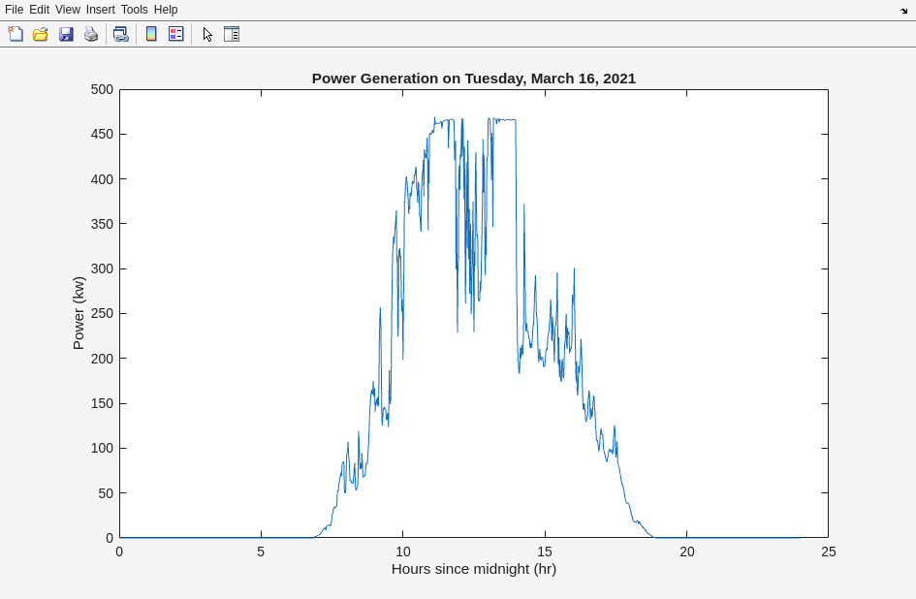The height and width of the screenshot is (599, 916).
Task: Print the figure using the printer icon
Action: point(91,34)
